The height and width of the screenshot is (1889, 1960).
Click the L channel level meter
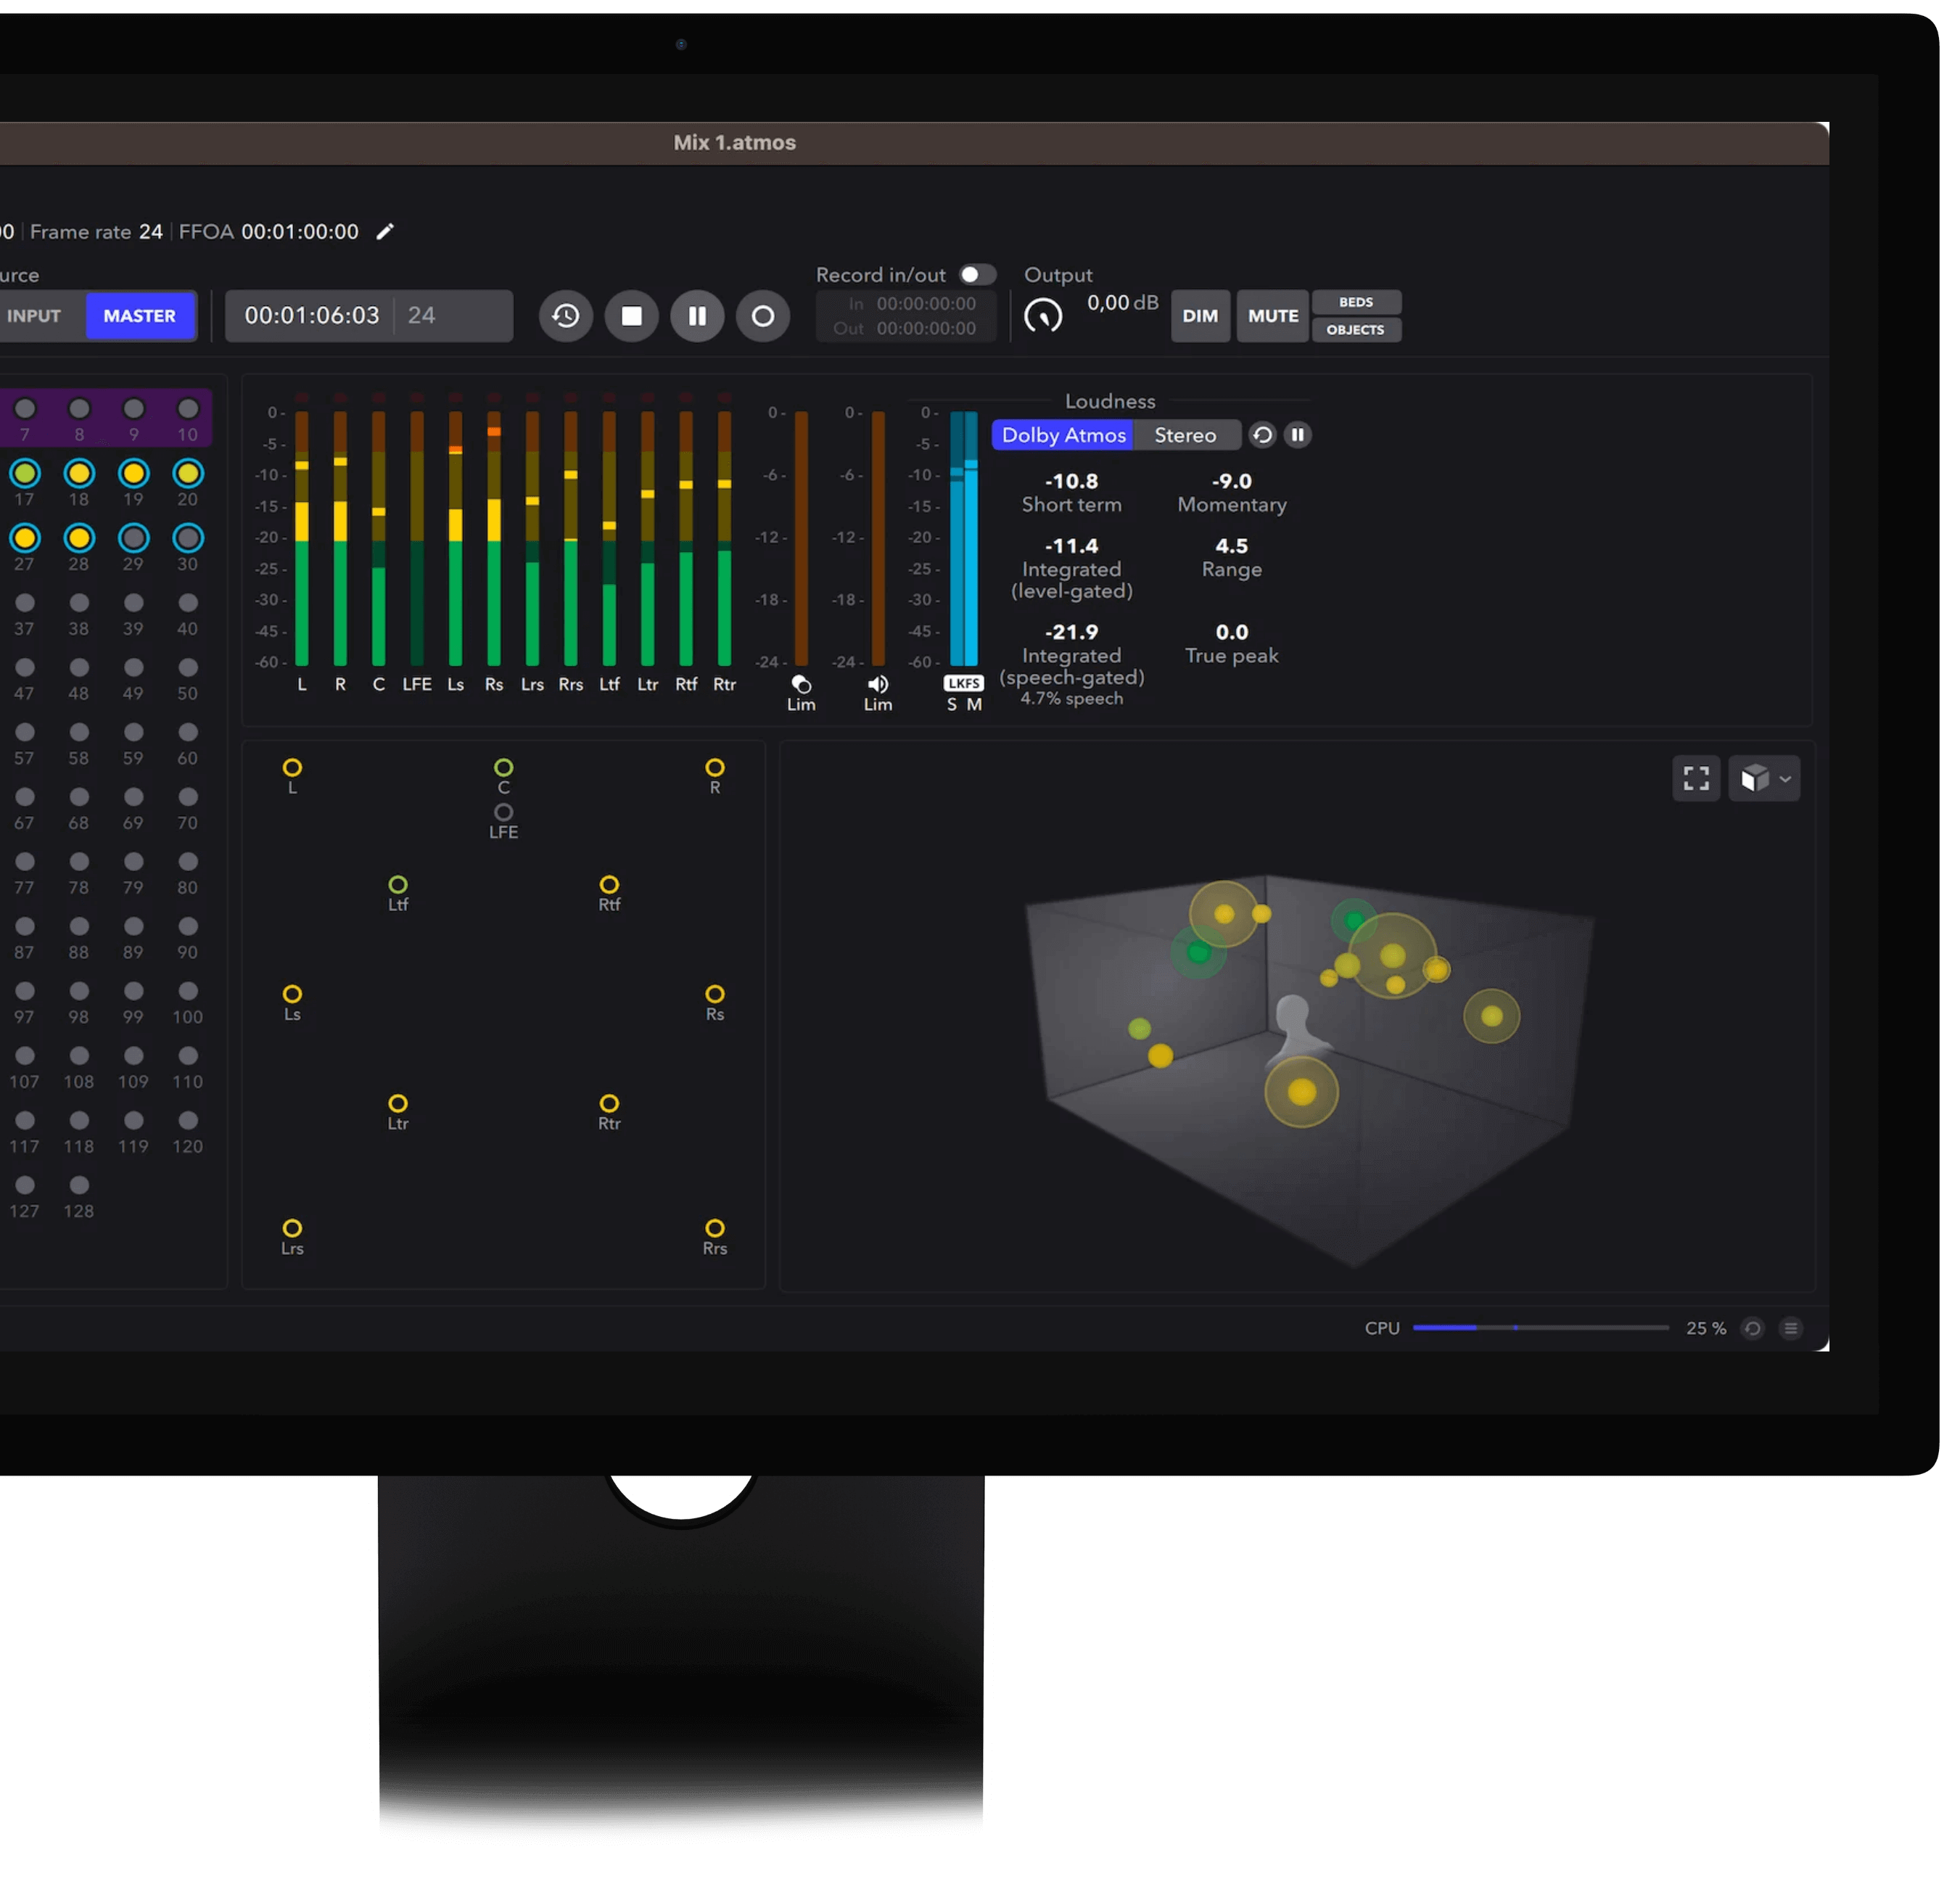[302, 538]
